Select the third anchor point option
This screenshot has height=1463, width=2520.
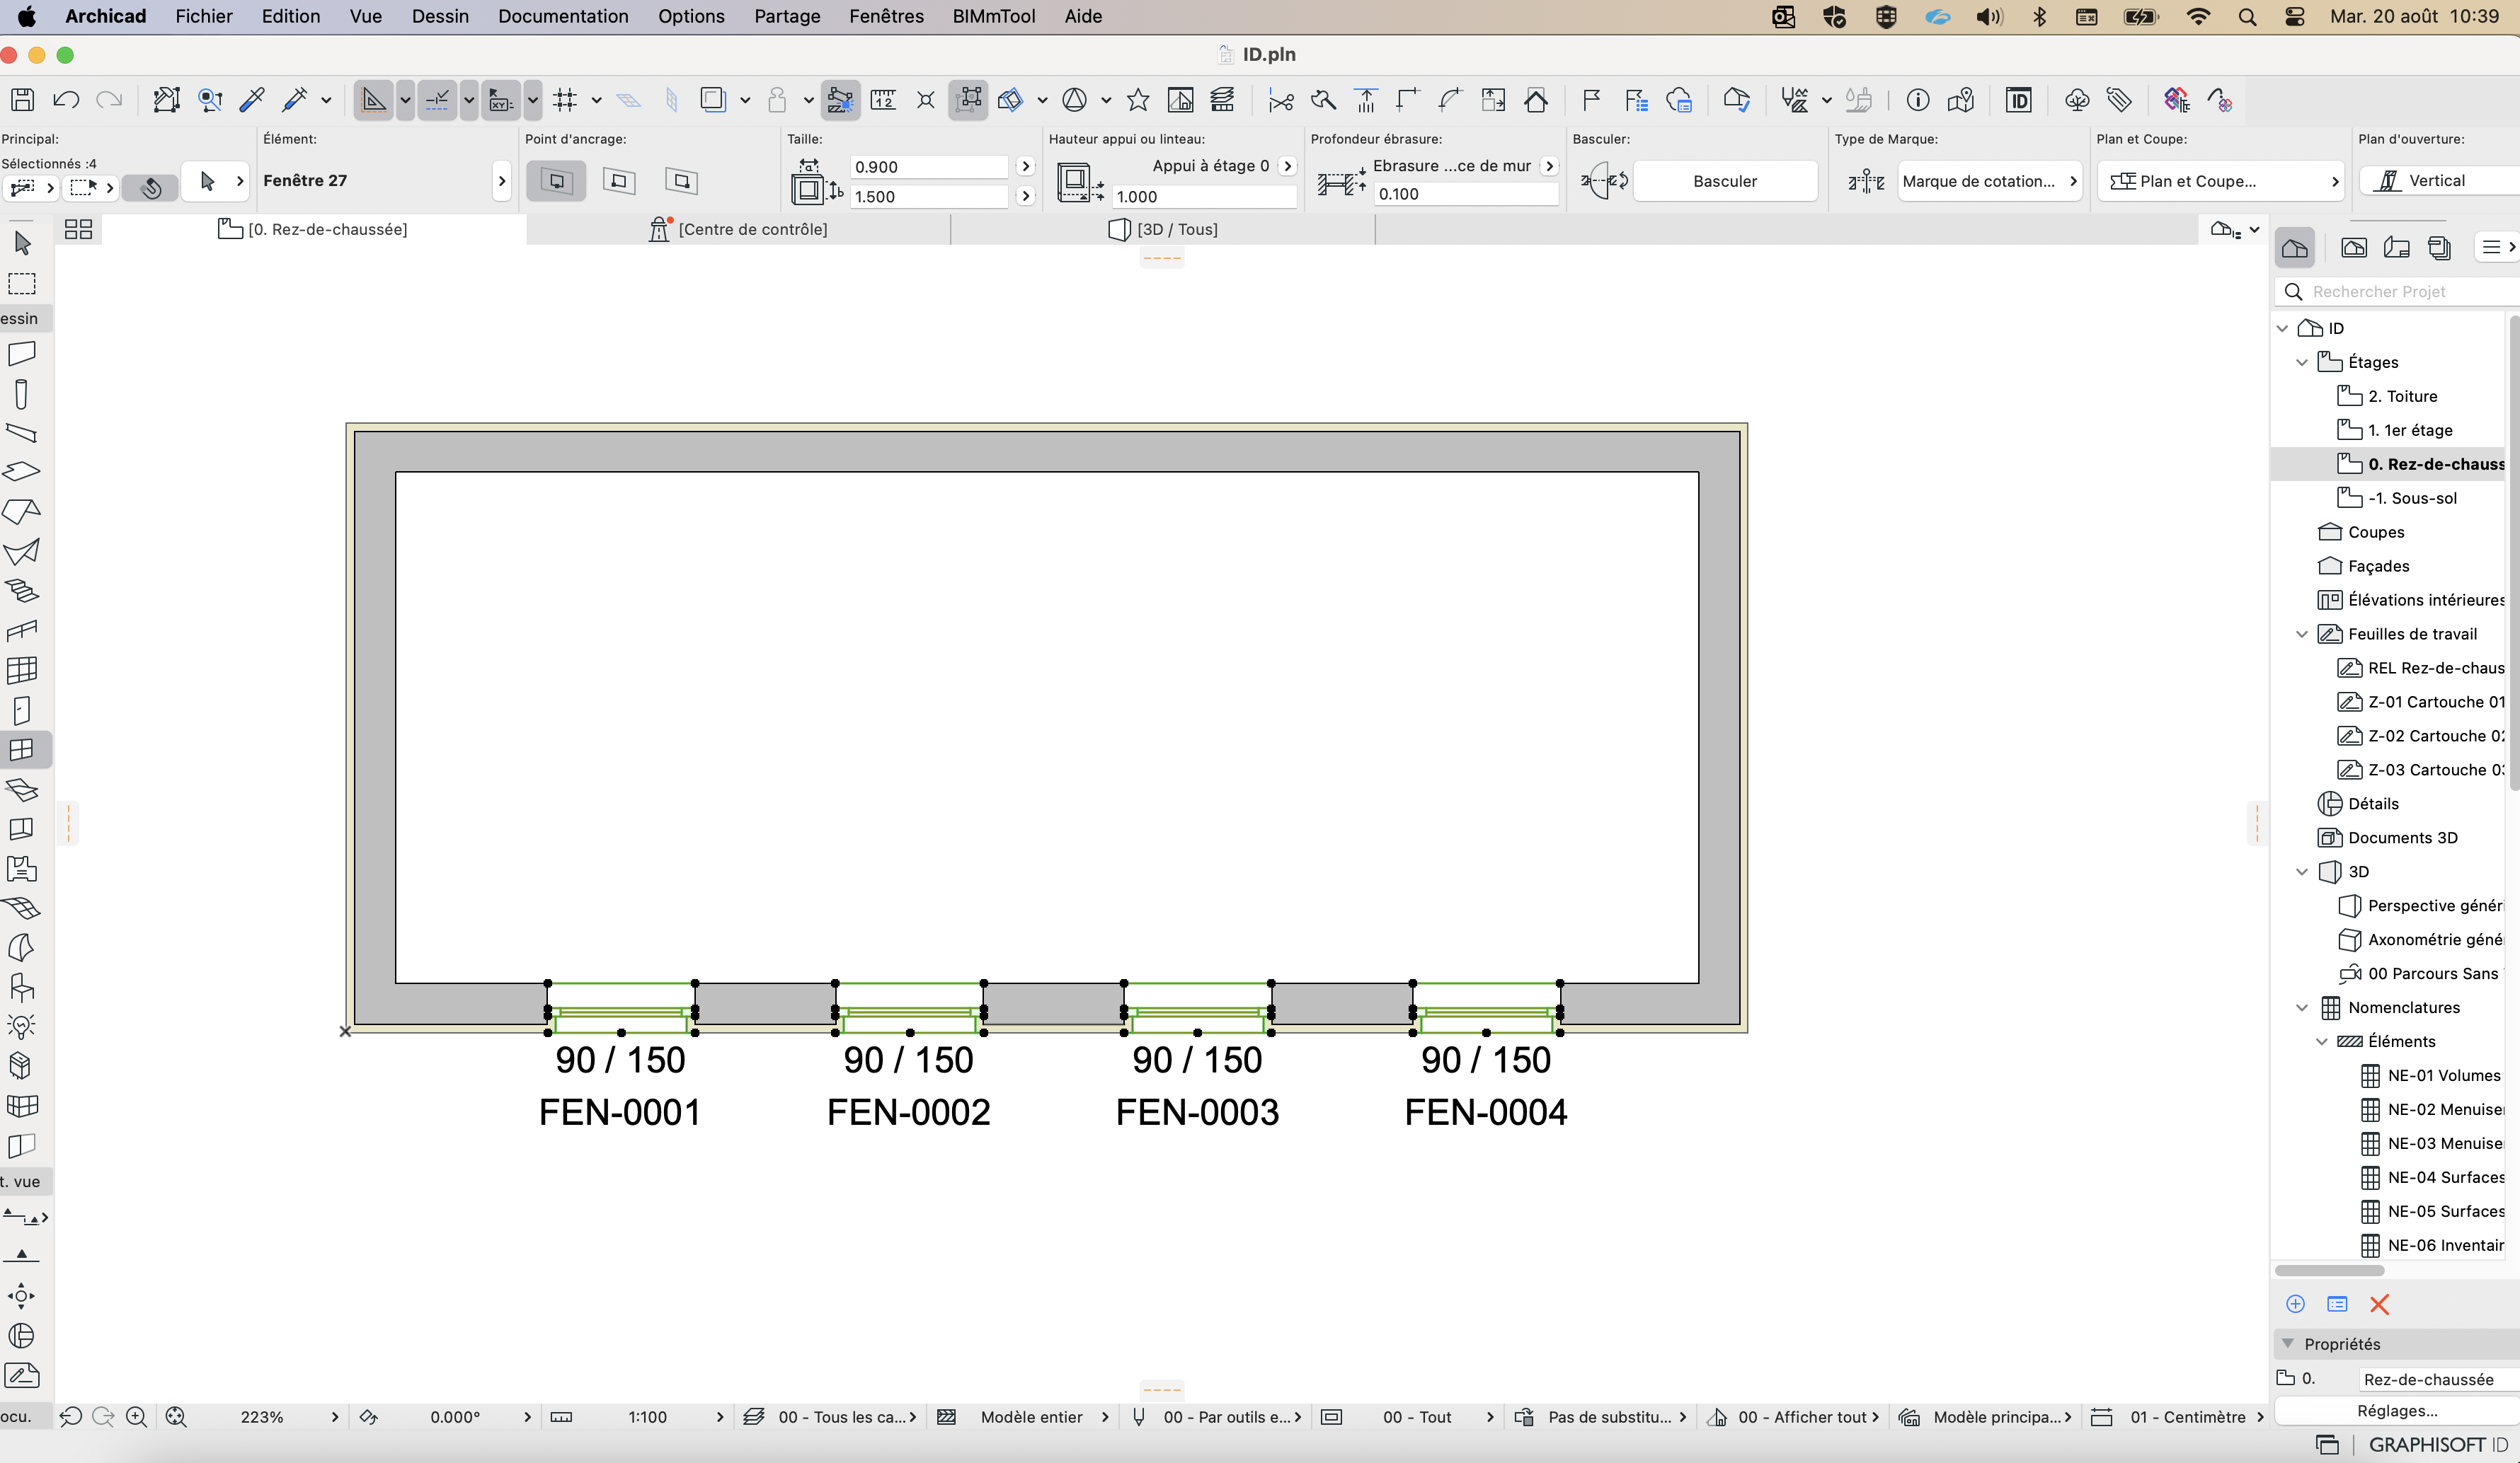point(681,181)
